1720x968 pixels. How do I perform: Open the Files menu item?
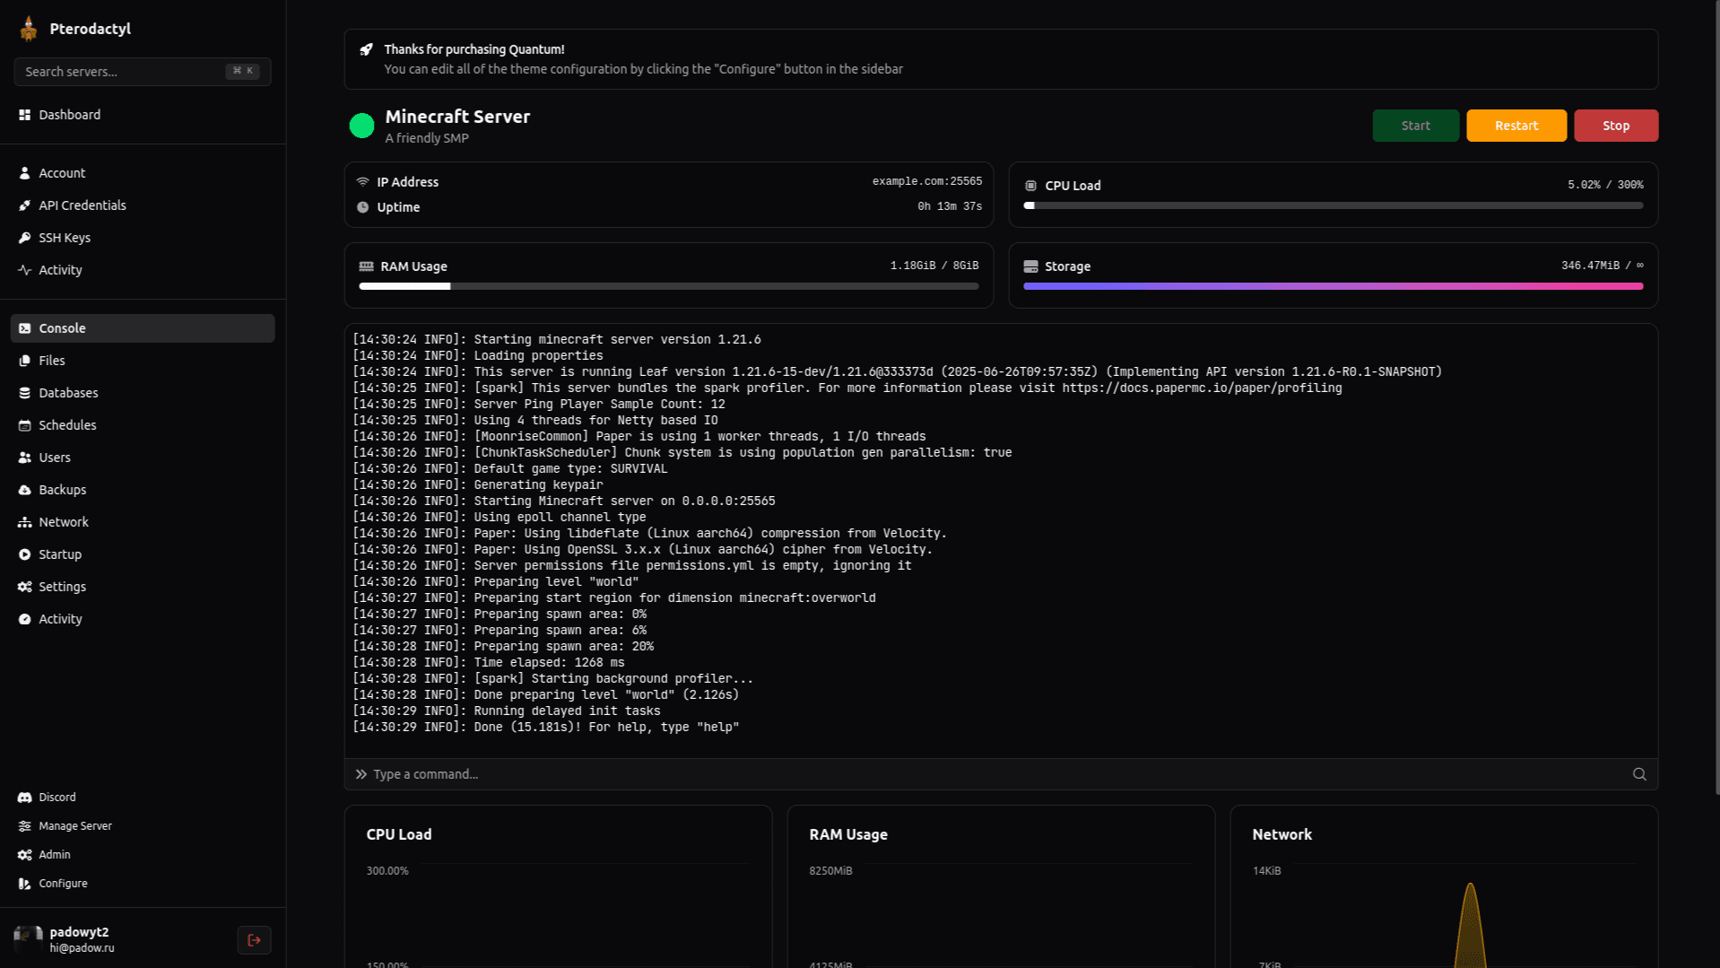51,361
